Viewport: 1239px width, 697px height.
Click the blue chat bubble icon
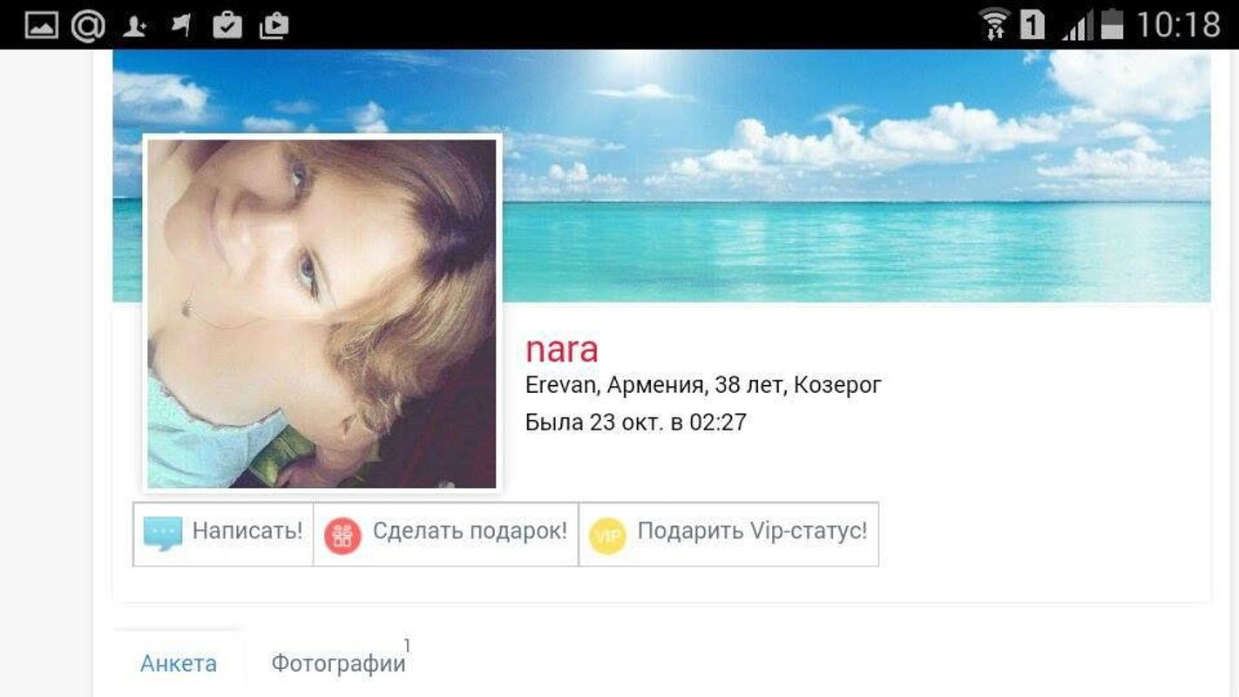163,534
